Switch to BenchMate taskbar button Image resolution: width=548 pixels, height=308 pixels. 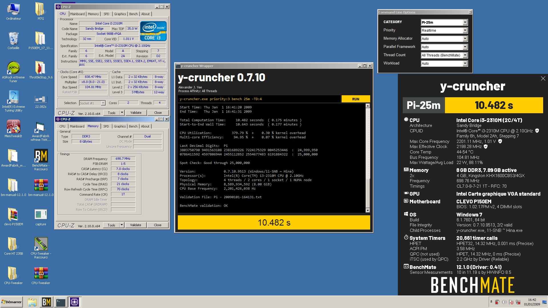pos(46,302)
